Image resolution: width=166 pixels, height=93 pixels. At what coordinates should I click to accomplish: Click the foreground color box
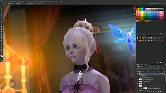coord(1,56)
